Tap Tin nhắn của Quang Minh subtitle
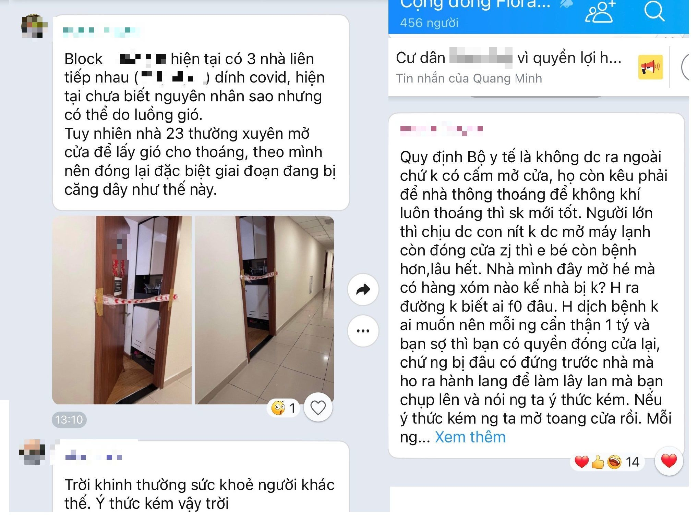698x515 pixels. [469, 78]
